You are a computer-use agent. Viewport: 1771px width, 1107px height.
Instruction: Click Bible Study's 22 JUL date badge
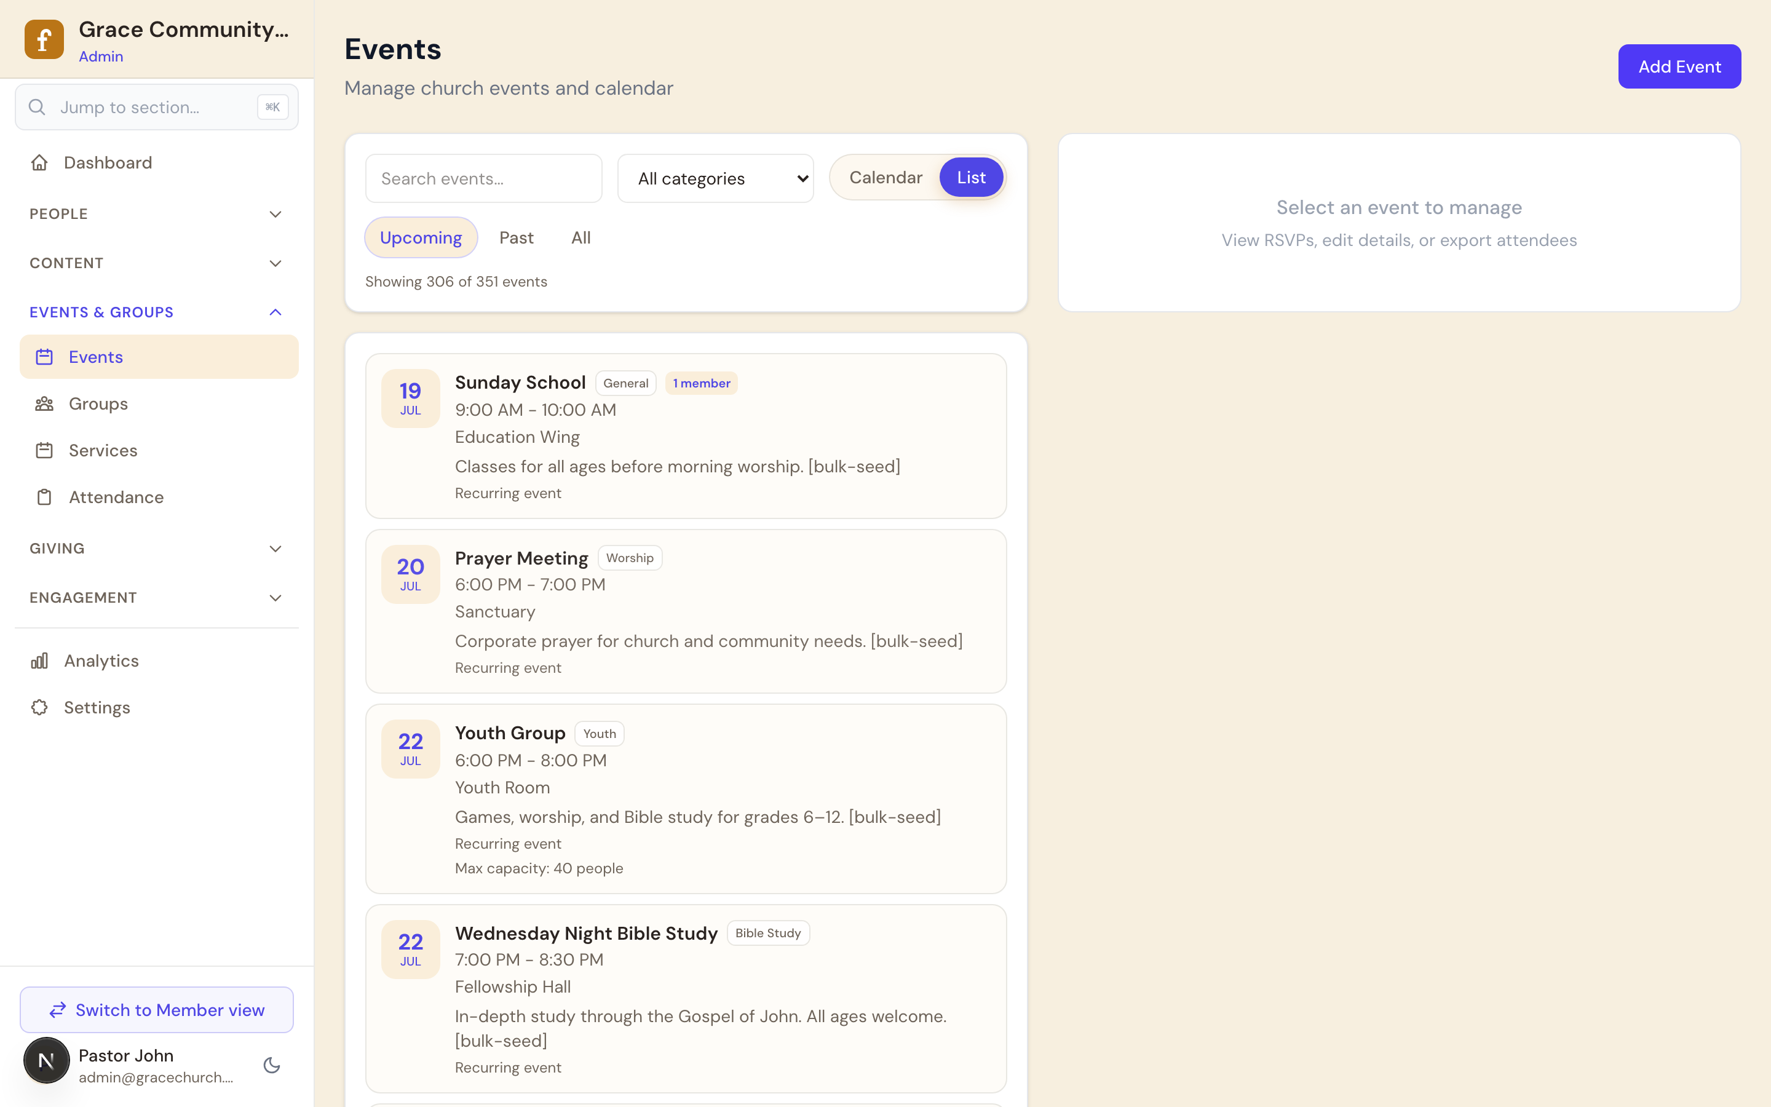[411, 950]
